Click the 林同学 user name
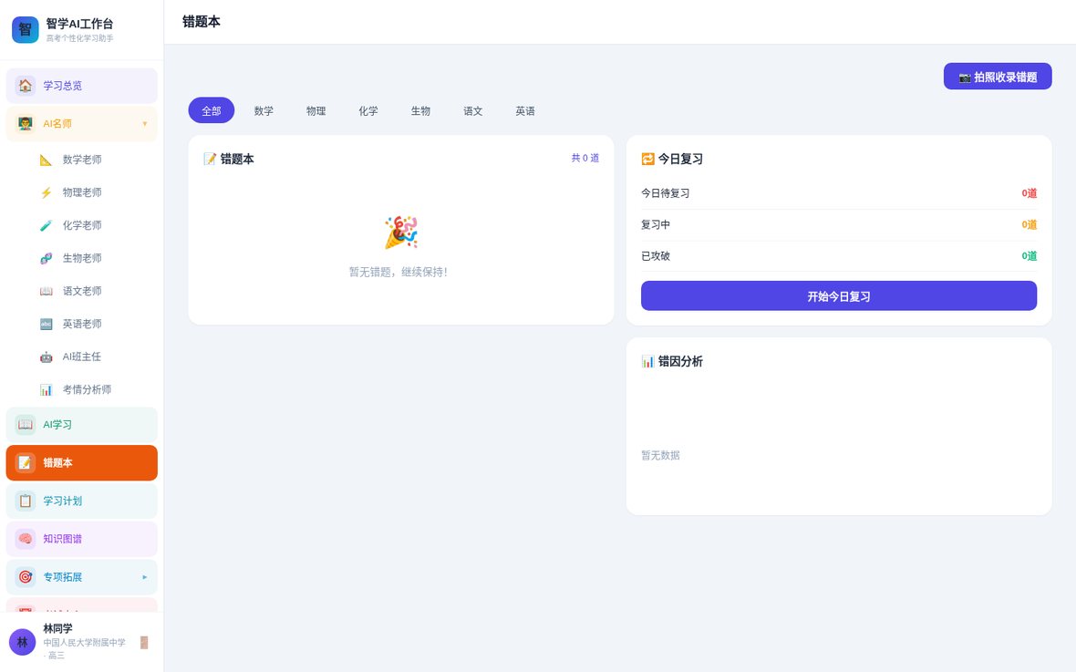The height and width of the screenshot is (672, 1076). pyautogui.click(x=57, y=628)
